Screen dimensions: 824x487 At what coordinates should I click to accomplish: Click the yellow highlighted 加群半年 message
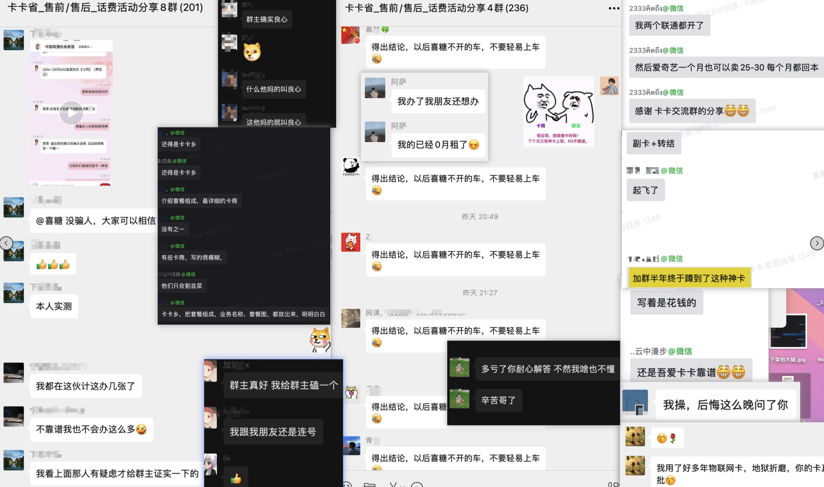coord(689,278)
